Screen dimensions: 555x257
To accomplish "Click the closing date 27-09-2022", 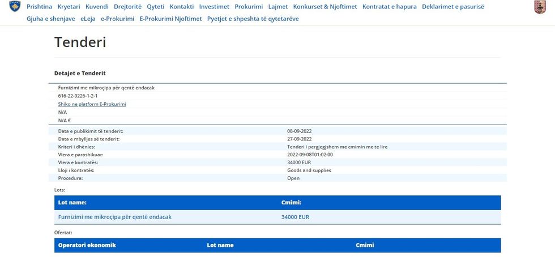I will pos(300,139).
